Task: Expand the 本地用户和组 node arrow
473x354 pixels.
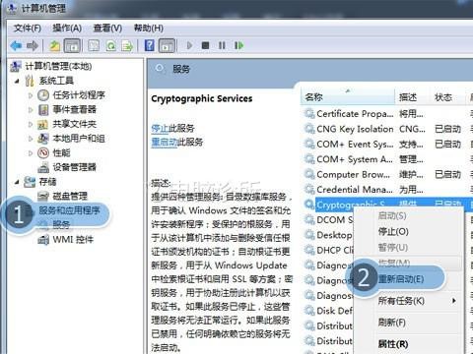Action: click(31, 139)
